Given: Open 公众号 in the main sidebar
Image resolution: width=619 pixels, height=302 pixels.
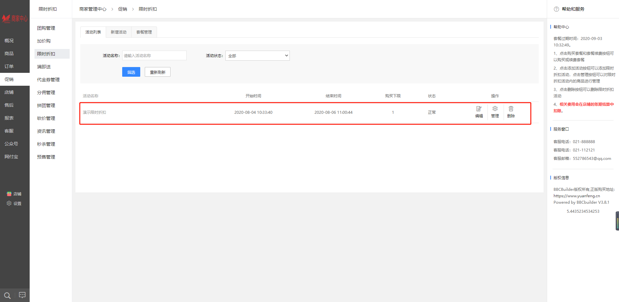Looking at the screenshot, I should click(15, 144).
